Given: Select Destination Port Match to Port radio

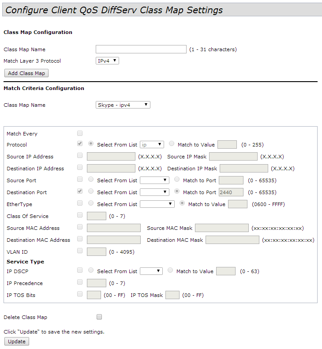Looking at the screenshot, I should [x=177, y=192].
